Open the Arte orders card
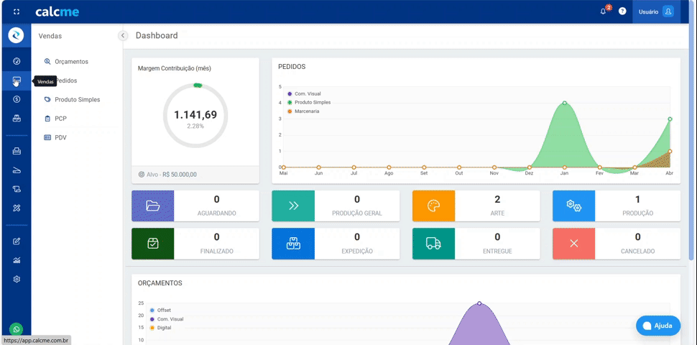The height and width of the screenshot is (345, 697). point(476,206)
